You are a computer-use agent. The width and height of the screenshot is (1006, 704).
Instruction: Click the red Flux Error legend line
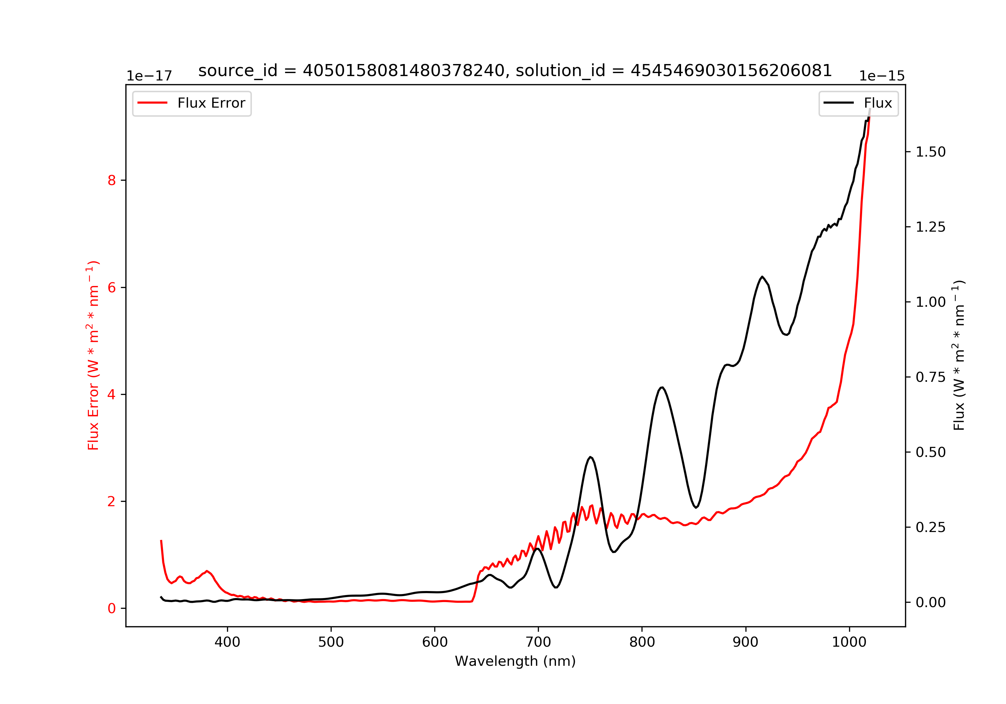[x=152, y=103]
